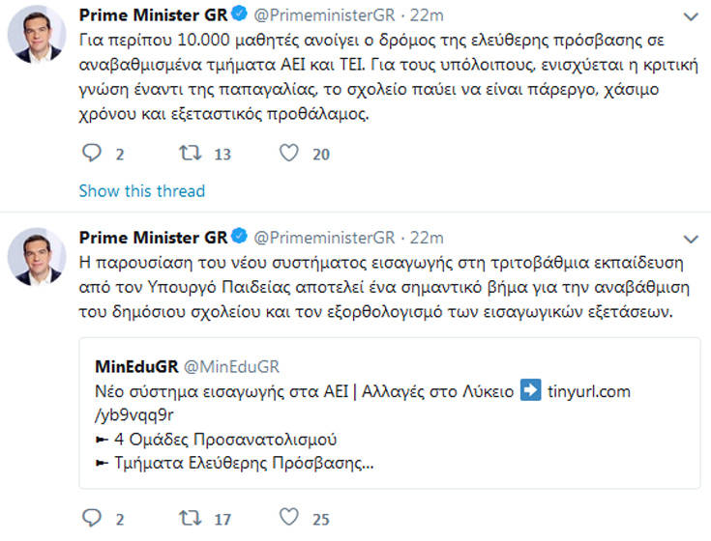Like the first tweet with 20 likes
The image size is (711, 541).
(288, 154)
